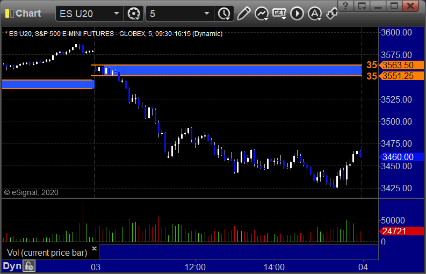Close the chart window with red X
Screen dimensions: 426x274
tap(410, 5)
